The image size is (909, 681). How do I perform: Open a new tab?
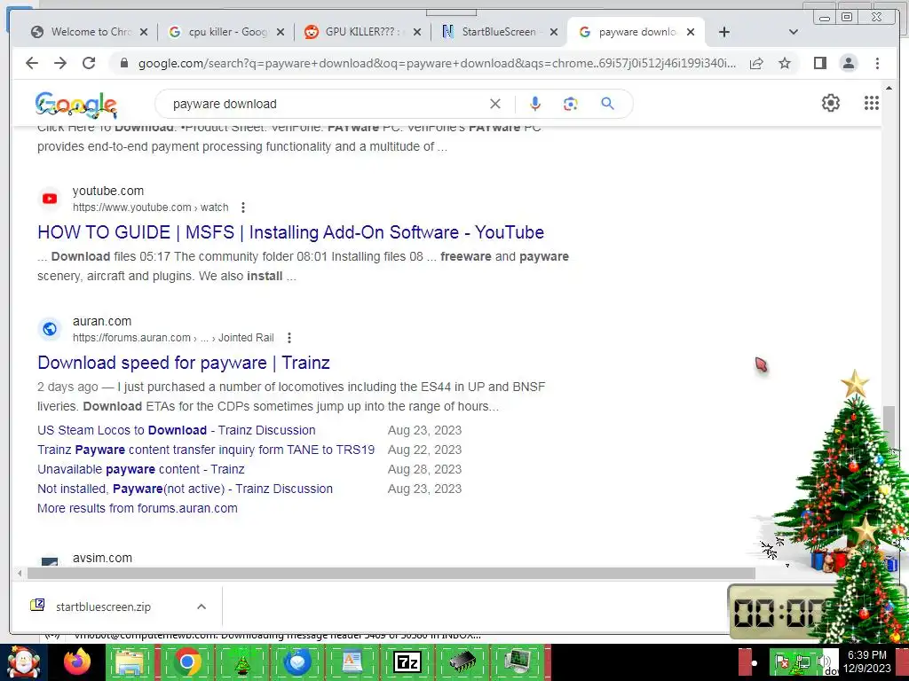coord(724,32)
